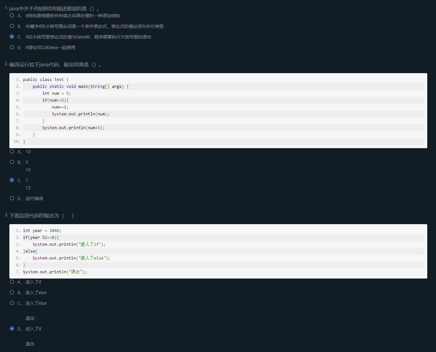The image size is (436, 352).
Task: Select option D 运行错误 in question 2
Action: [x=12, y=198]
